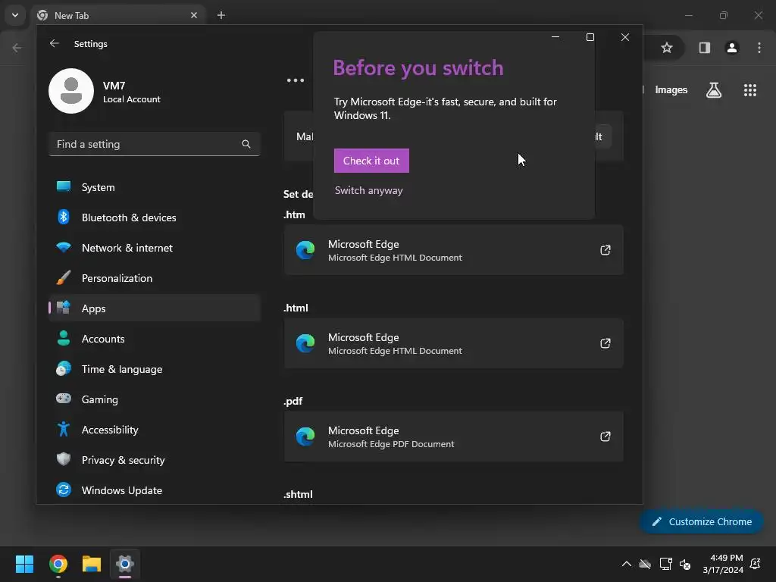Screen dimensions: 776x582
Task: Open Chrome three-dot menu
Action: click(759, 48)
